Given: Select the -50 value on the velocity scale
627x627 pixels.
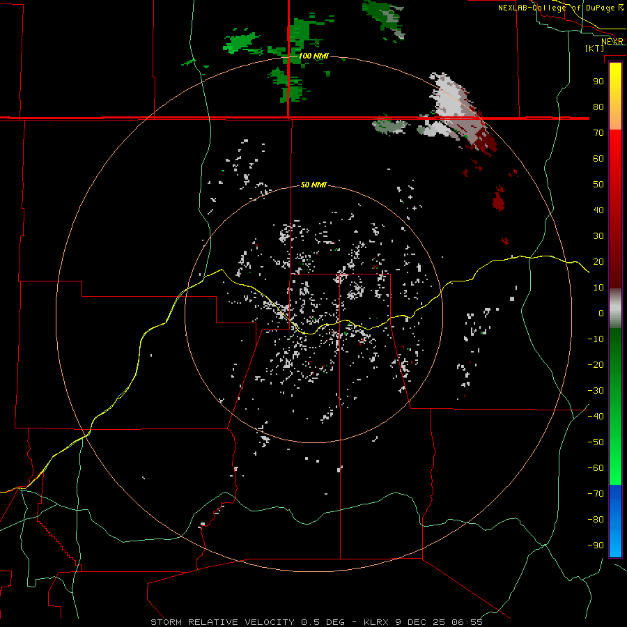Looking at the screenshot, I should pos(596,442).
